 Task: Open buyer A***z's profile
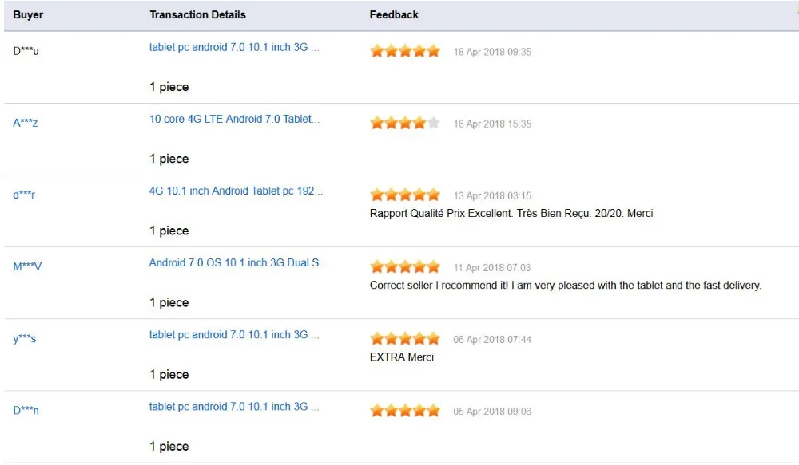click(26, 123)
